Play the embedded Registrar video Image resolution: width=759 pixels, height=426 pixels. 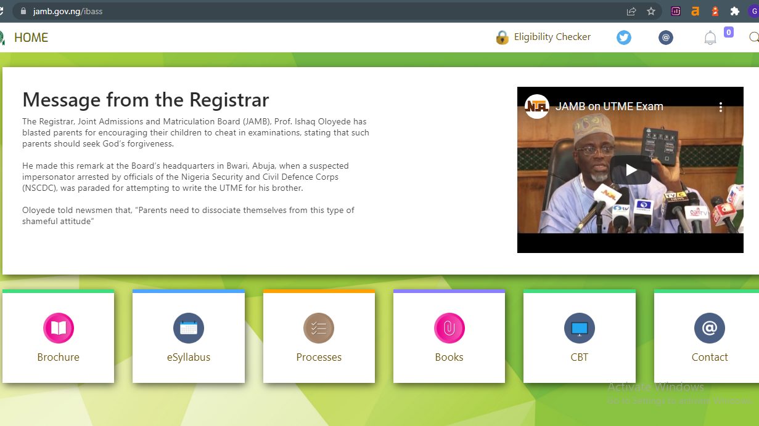(x=630, y=170)
